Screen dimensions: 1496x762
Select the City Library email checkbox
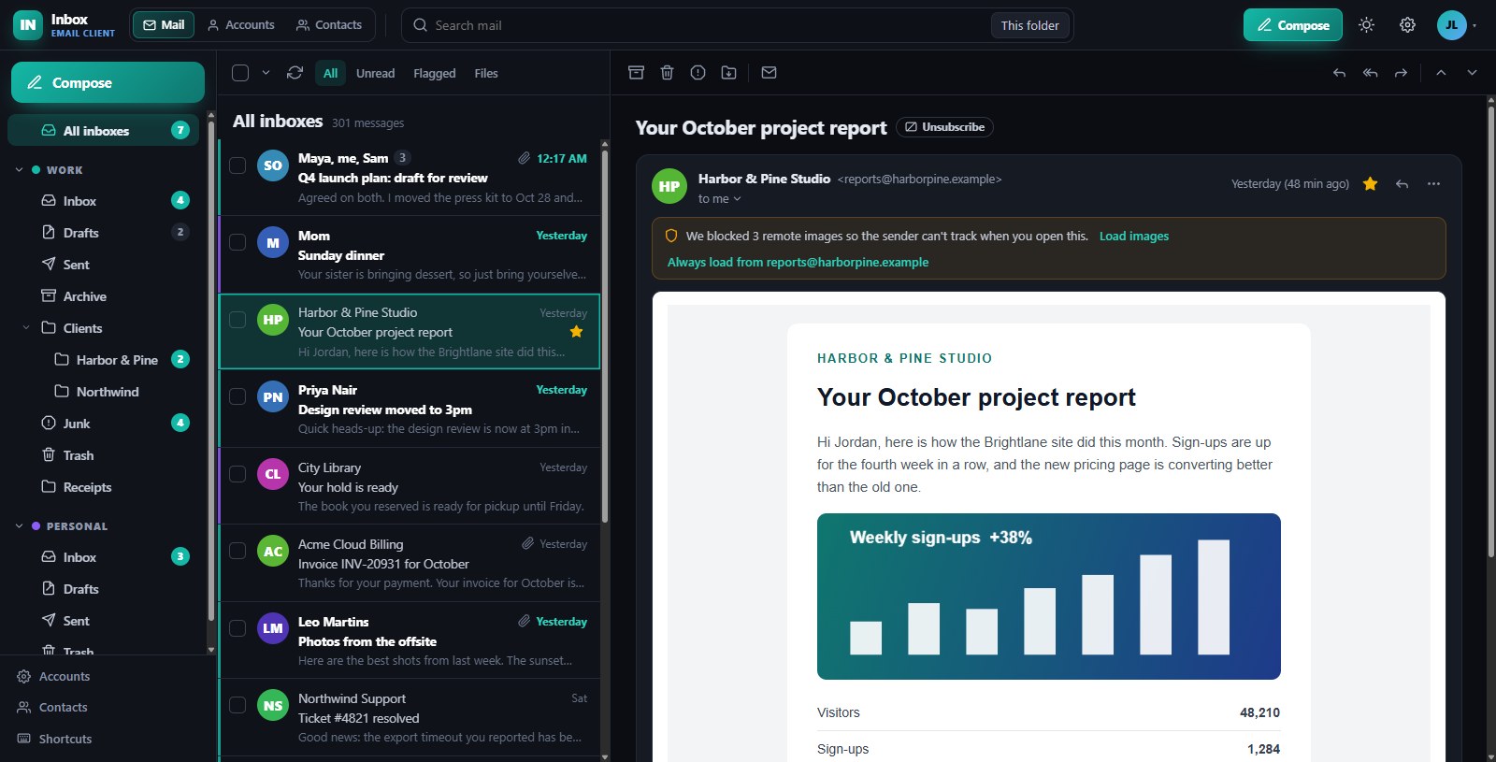[237, 474]
